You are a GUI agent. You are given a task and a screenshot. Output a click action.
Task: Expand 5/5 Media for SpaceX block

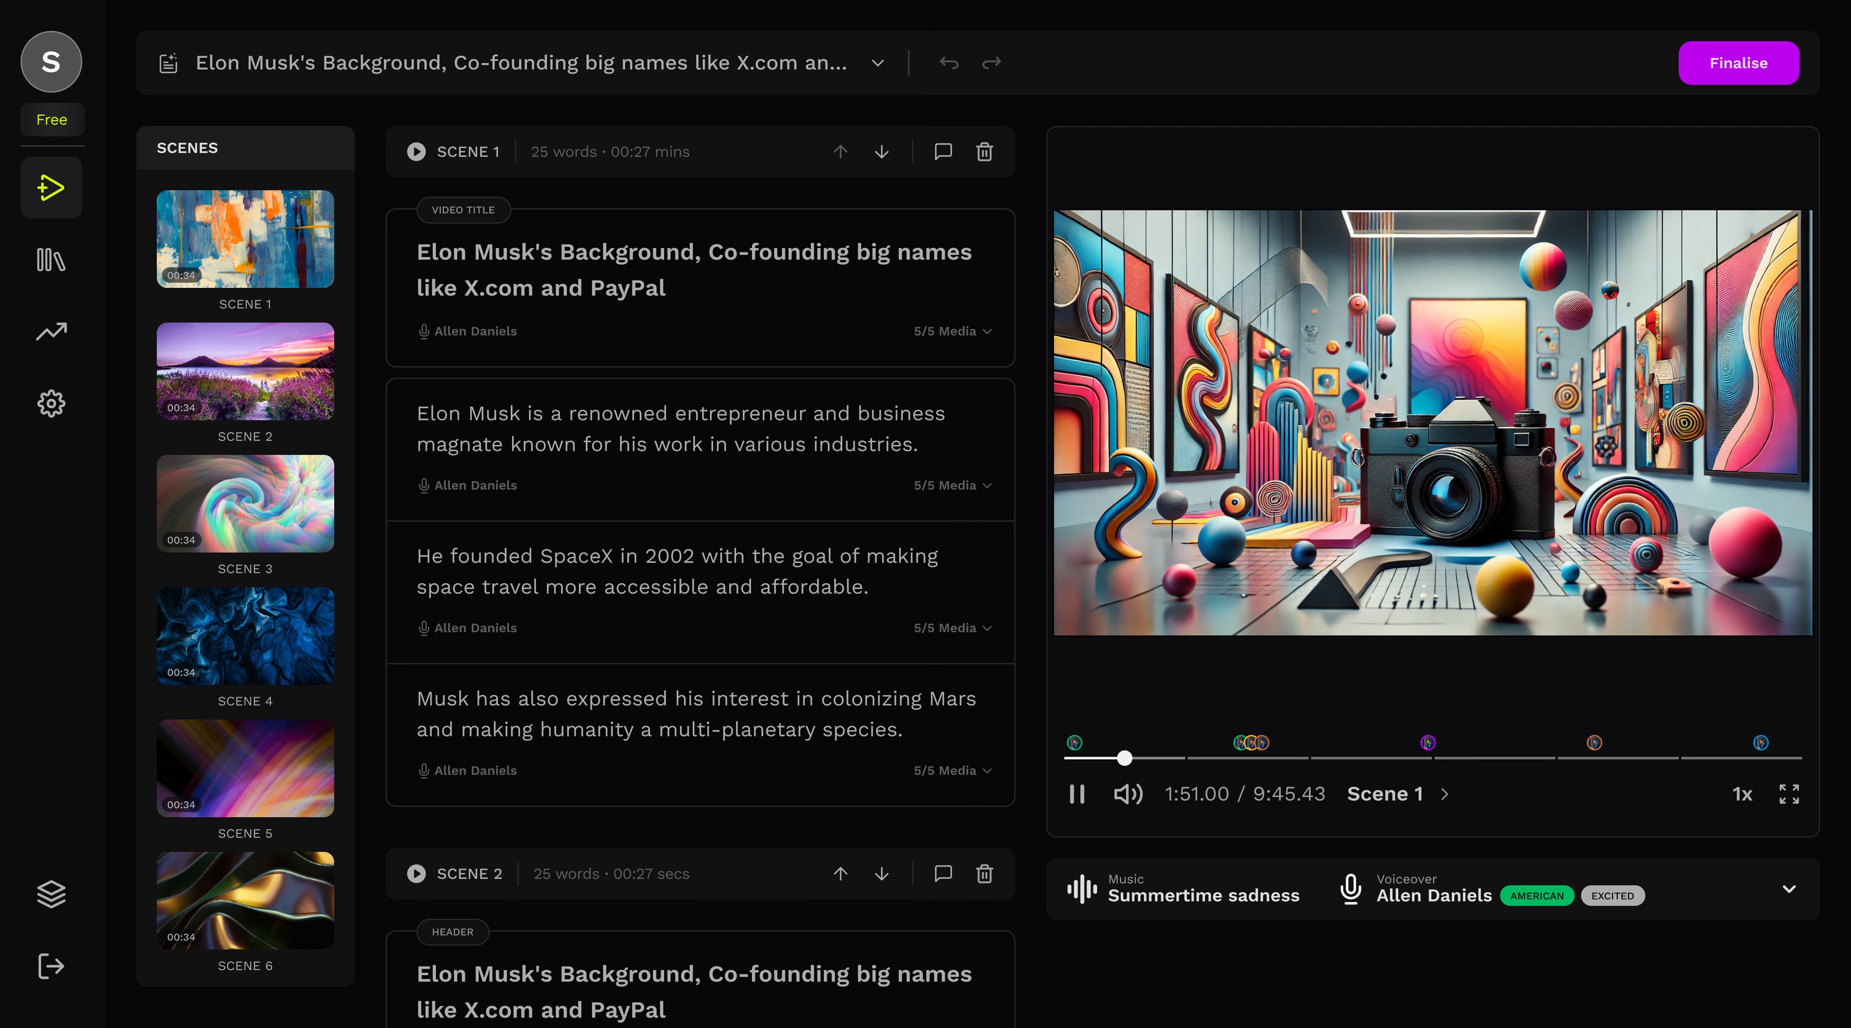953,628
